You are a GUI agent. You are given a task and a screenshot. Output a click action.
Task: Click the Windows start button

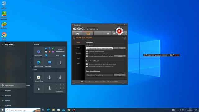coord(2,110)
